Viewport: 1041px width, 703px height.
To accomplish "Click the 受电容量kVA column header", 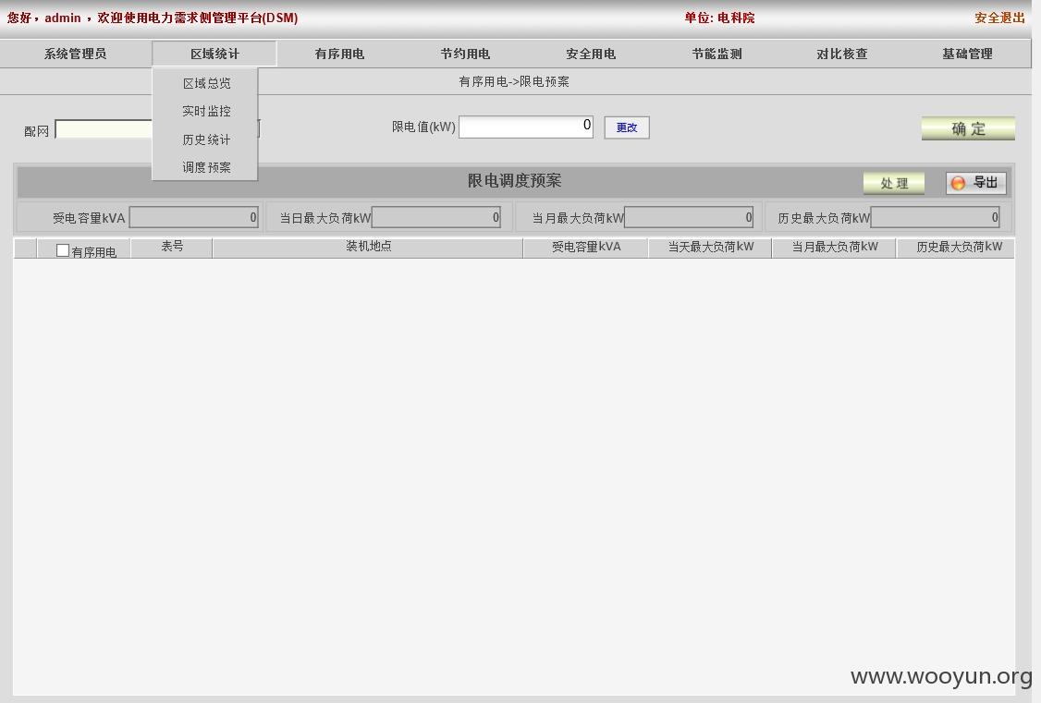I will [586, 247].
